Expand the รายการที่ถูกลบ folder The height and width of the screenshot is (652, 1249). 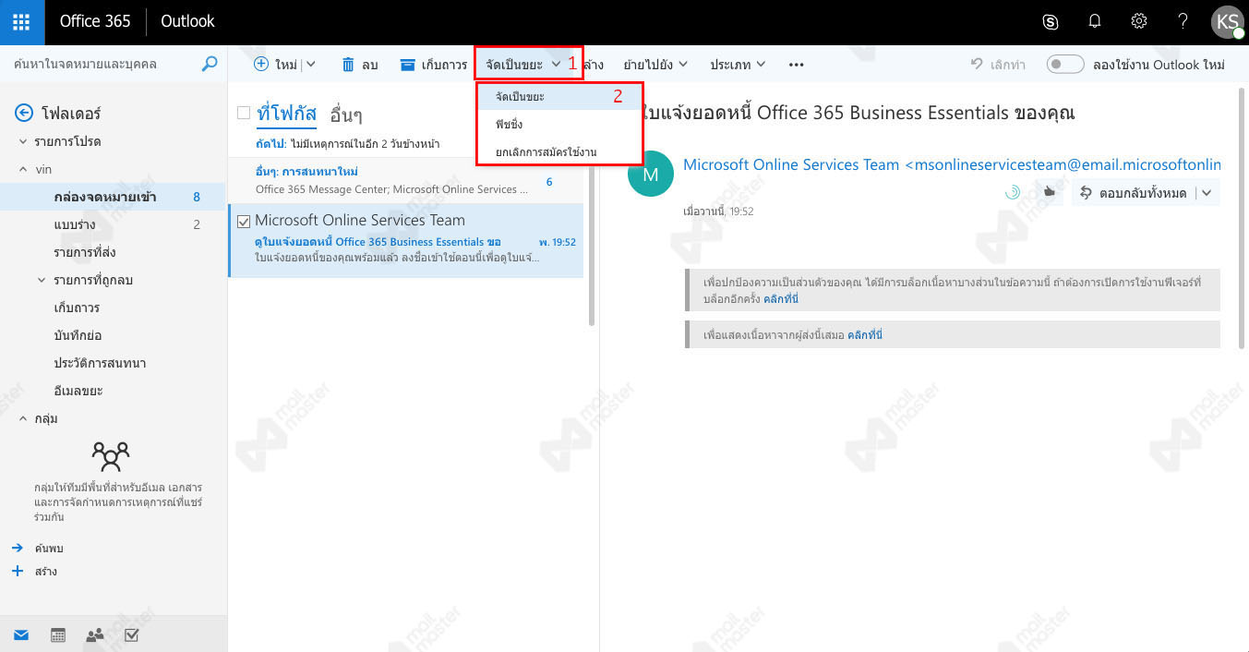[x=42, y=280]
